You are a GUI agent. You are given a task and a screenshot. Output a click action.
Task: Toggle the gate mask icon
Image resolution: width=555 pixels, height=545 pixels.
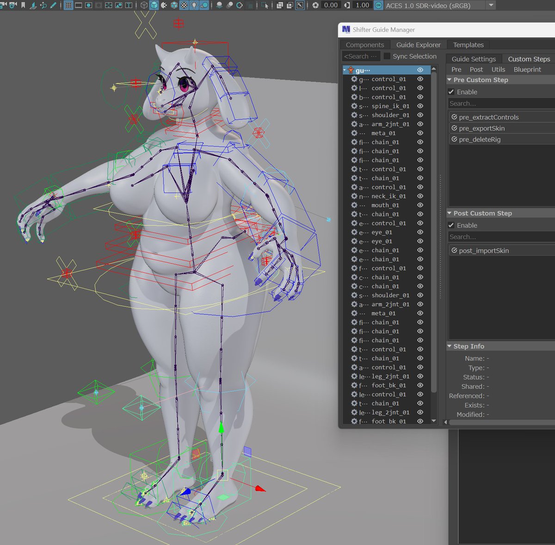(99, 5)
